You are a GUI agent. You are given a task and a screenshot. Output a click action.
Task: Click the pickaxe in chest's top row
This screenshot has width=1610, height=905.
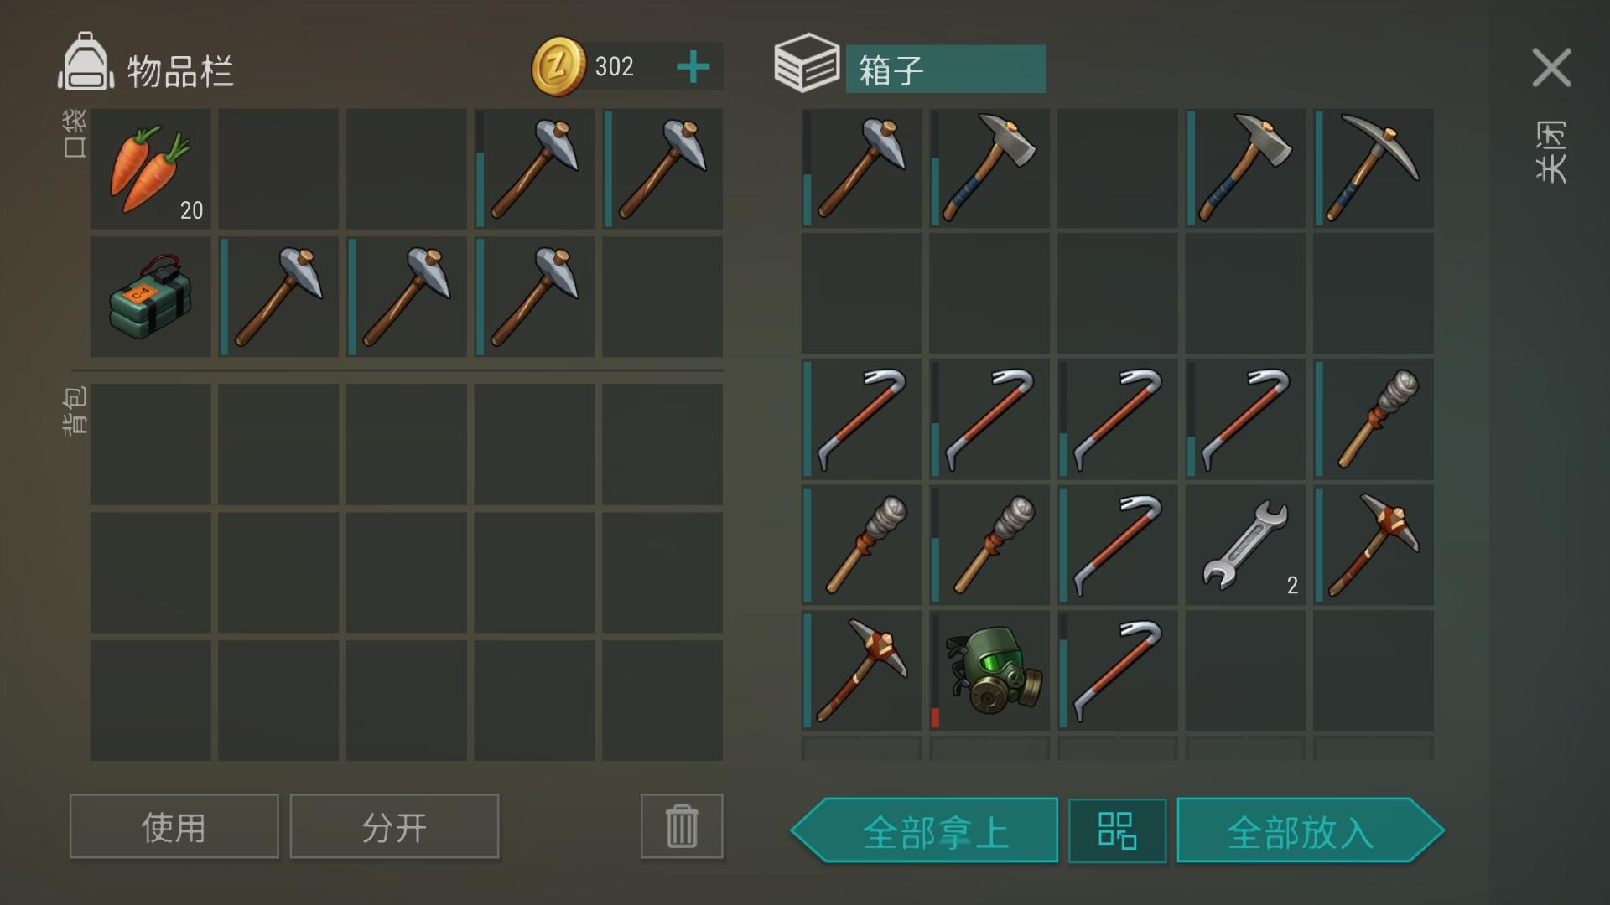(1374, 168)
